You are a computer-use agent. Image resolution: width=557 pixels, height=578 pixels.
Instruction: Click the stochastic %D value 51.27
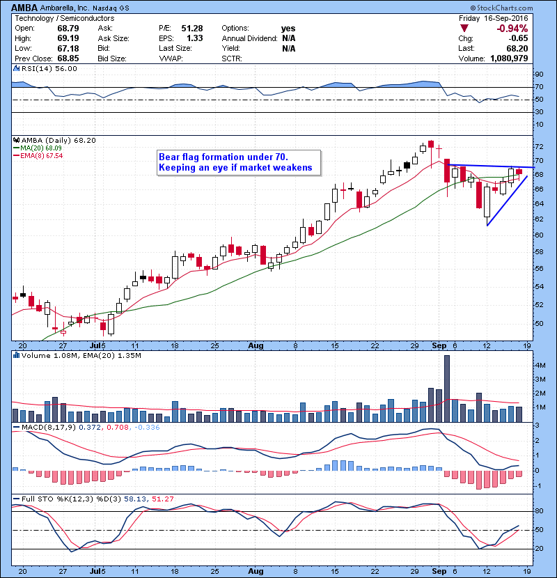[x=162, y=499]
